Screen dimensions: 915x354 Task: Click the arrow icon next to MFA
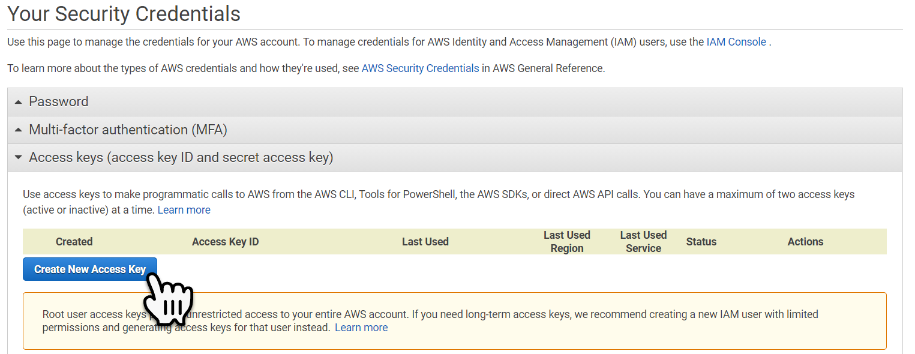[x=17, y=129]
